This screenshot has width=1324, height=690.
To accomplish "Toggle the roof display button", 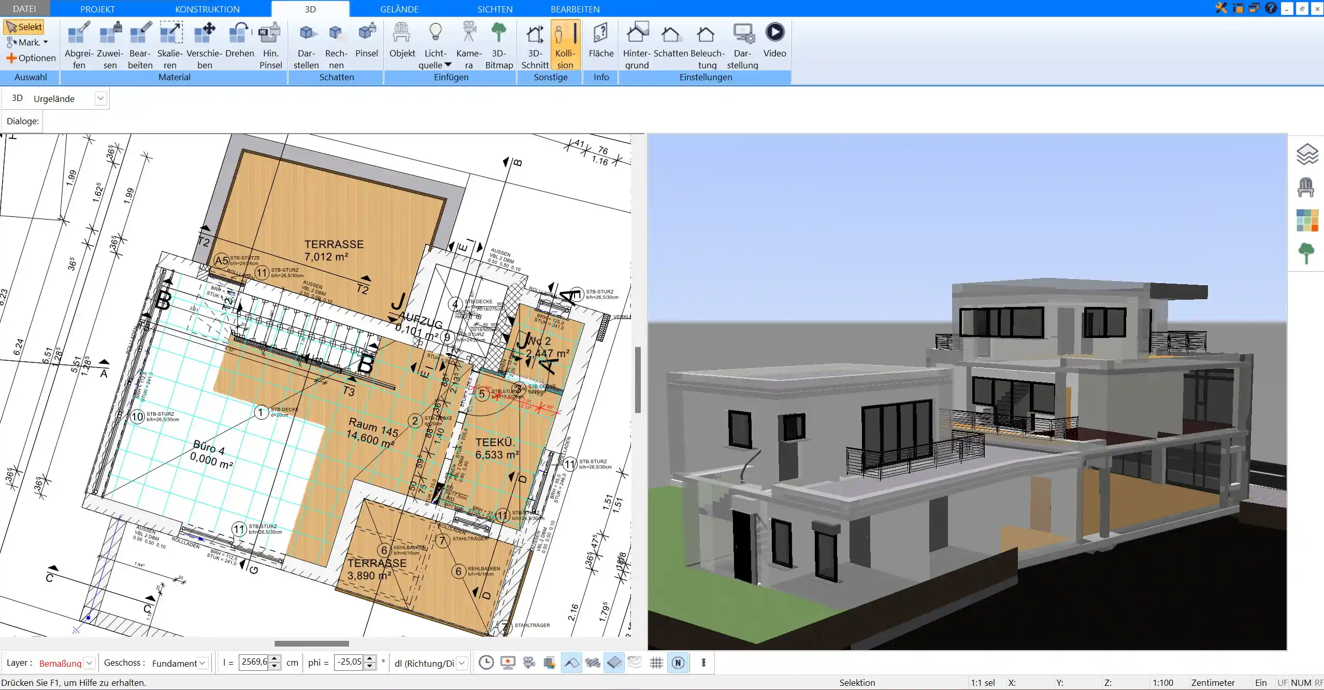I will 571,663.
